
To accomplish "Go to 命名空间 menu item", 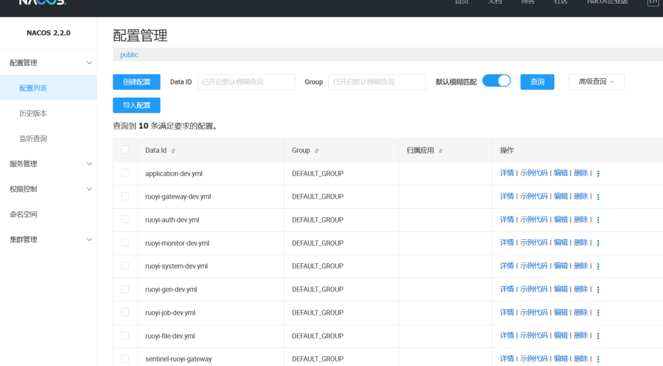I will click(23, 214).
